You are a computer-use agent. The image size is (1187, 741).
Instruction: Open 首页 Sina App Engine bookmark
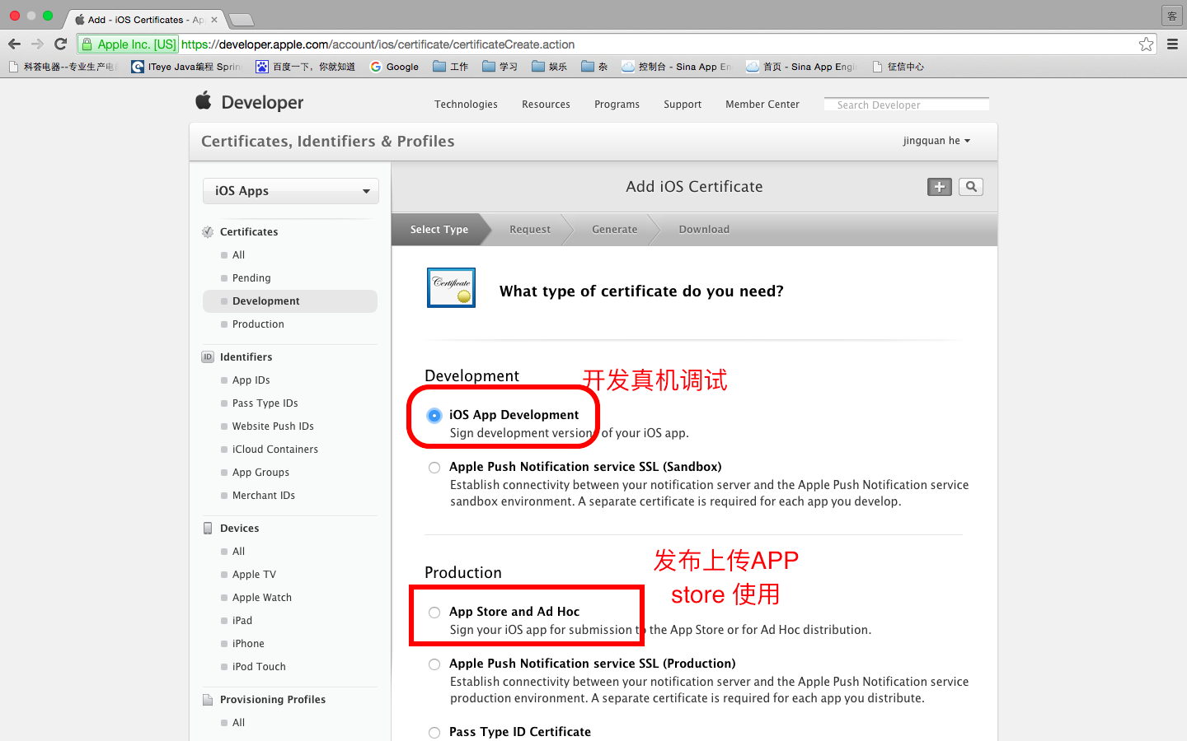click(801, 67)
